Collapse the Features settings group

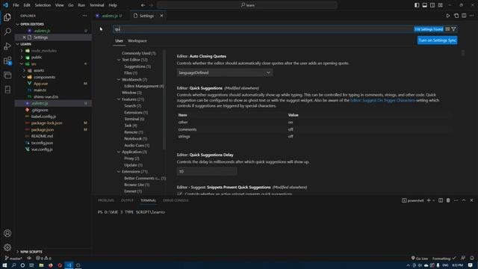(x=119, y=99)
